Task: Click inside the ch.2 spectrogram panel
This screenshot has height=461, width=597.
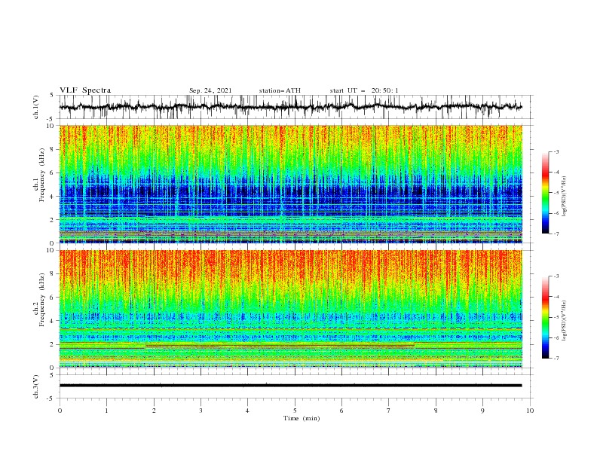Action: 291,309
